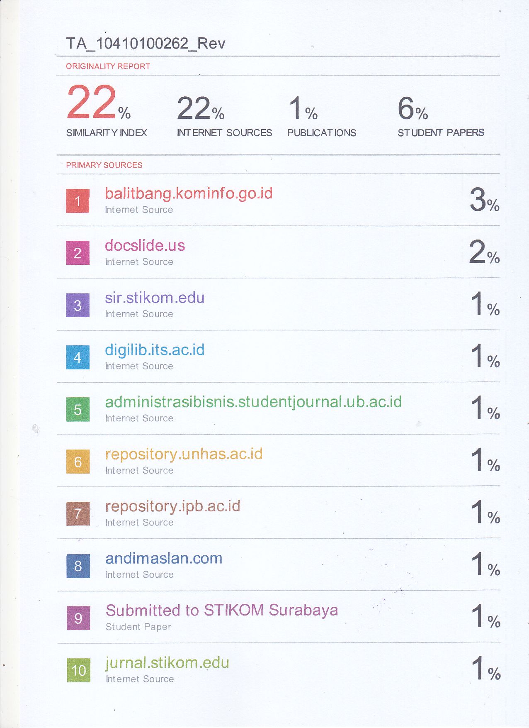Open the jurnal.stikom.edu source link
Image resolution: width=529 pixels, height=728 pixels.
pos(167,663)
